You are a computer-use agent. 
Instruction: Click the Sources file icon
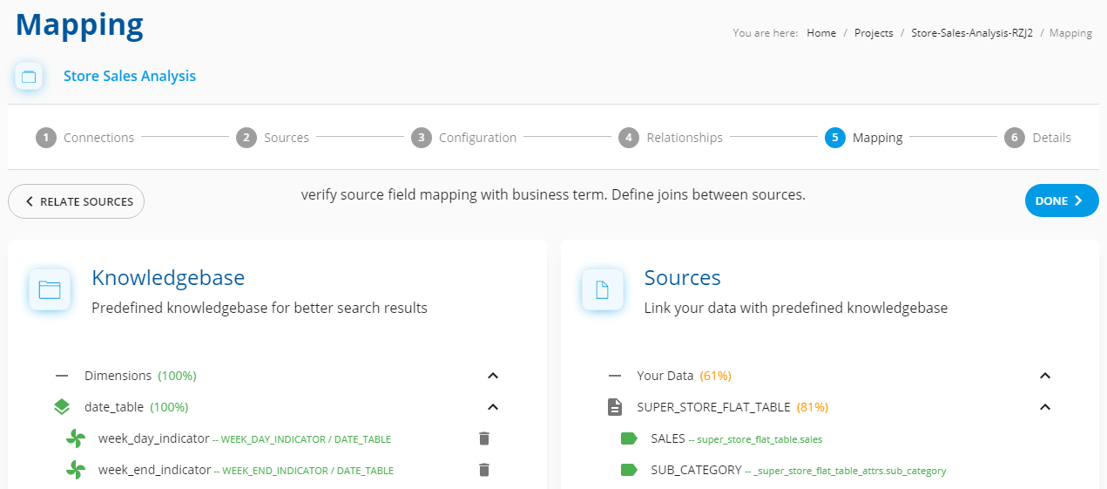pos(602,290)
